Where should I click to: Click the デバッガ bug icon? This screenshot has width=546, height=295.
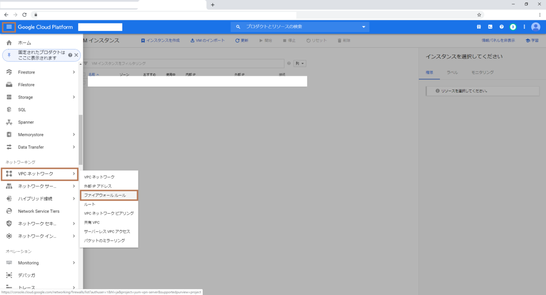pyautogui.click(x=9, y=275)
